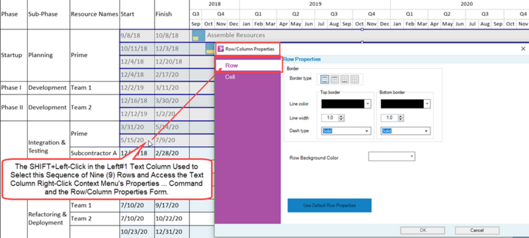The width and height of the screenshot is (529, 238).
Task: Select the 10/11/18 start date cell
Action: pyautogui.click(x=137, y=48)
